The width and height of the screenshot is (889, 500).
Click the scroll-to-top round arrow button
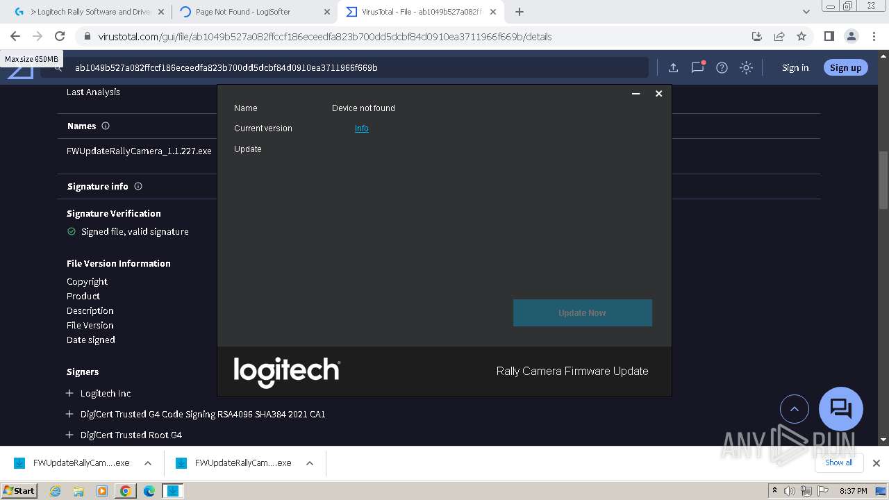795,409
